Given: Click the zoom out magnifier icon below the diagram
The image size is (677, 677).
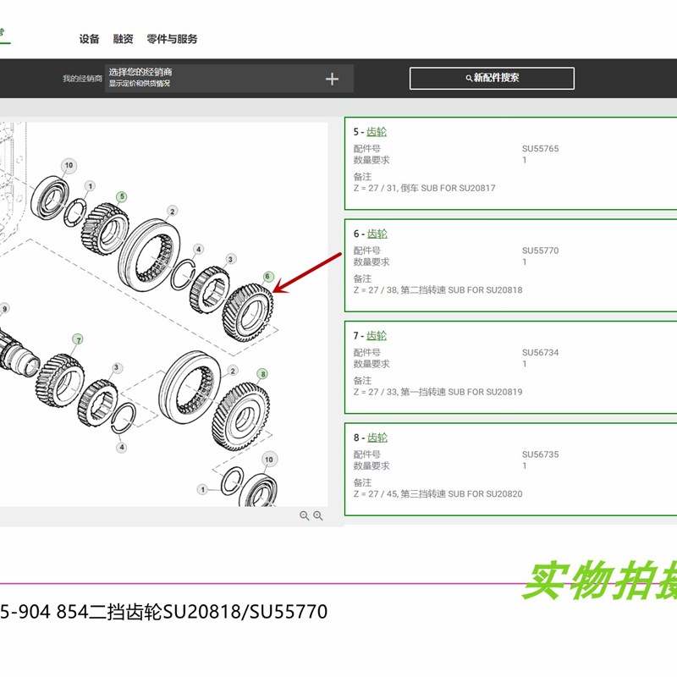Looking at the screenshot, I should (303, 514).
